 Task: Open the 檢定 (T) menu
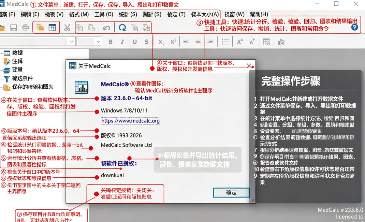click(x=176, y=14)
